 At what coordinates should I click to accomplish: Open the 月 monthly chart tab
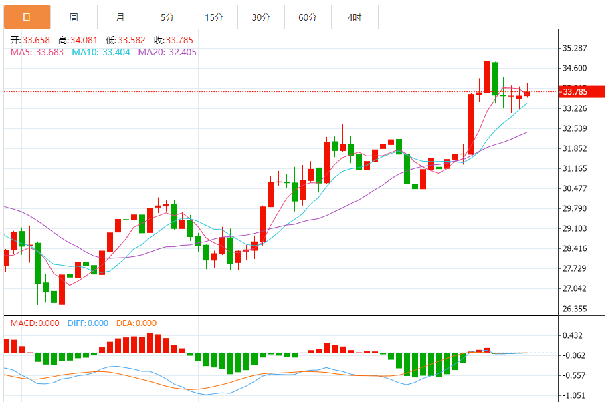[120, 17]
